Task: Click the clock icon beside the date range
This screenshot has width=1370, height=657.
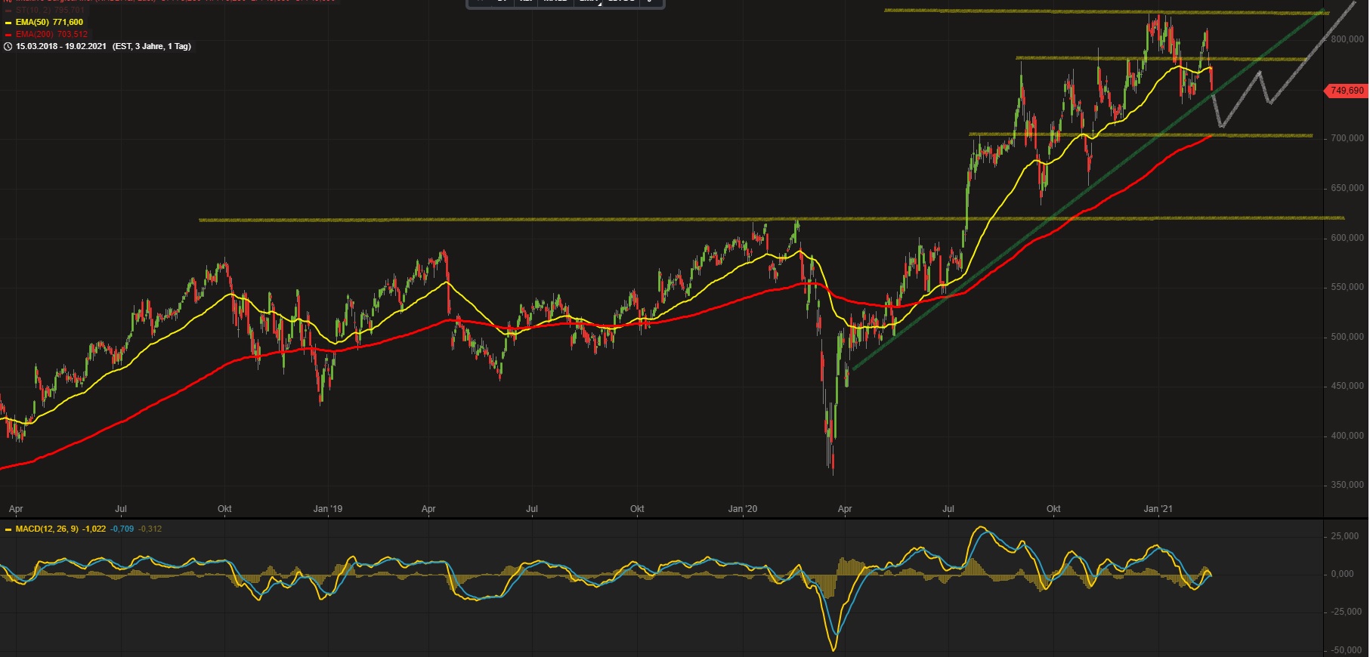Action: pyautogui.click(x=8, y=47)
